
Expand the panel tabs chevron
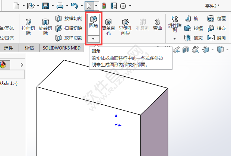click(x=22, y=65)
